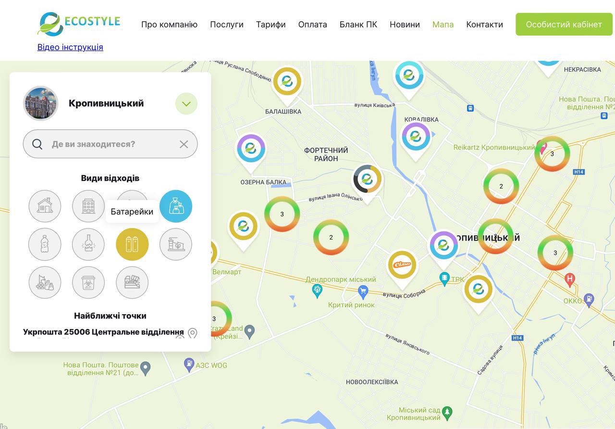Click location pin next to Укрпошта 25006

click(x=193, y=333)
